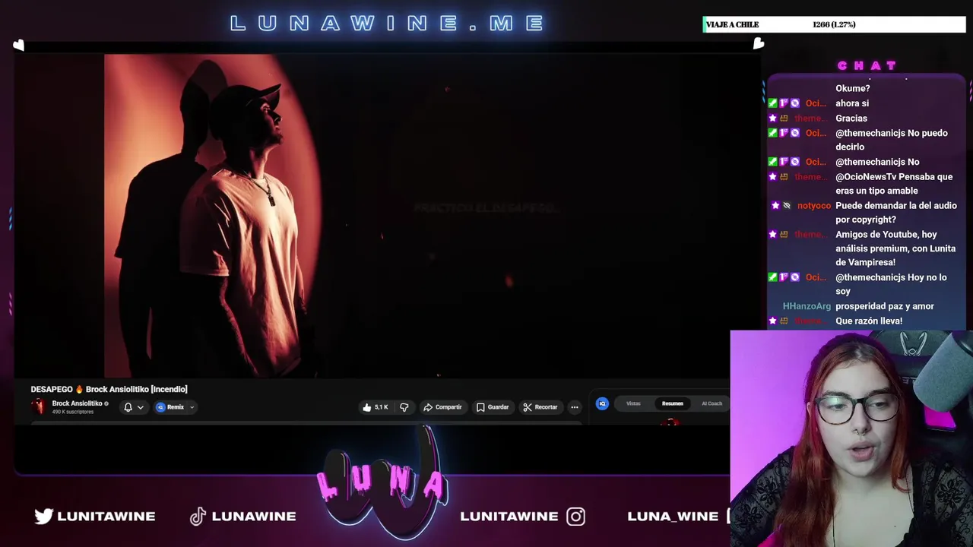Viewport: 973px width, 547px height.
Task: Click chat message 'ahora si'
Action: pos(852,103)
